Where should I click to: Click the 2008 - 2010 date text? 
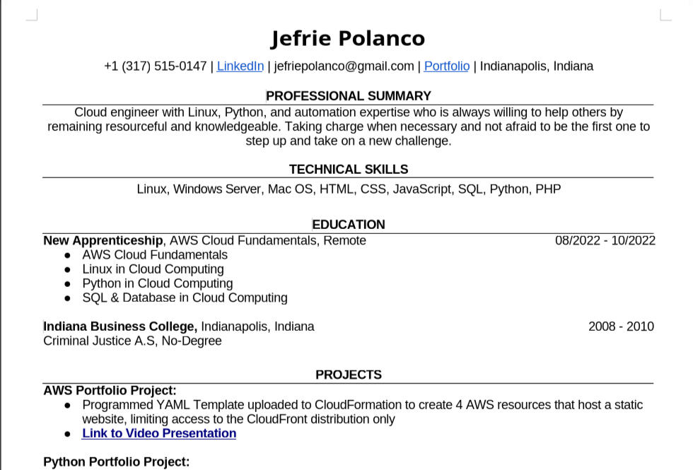pos(620,327)
